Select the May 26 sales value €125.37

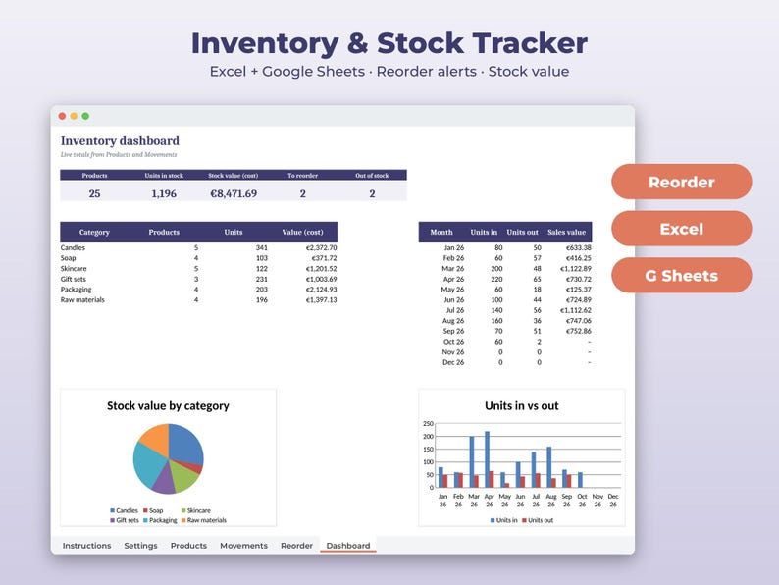pos(579,290)
